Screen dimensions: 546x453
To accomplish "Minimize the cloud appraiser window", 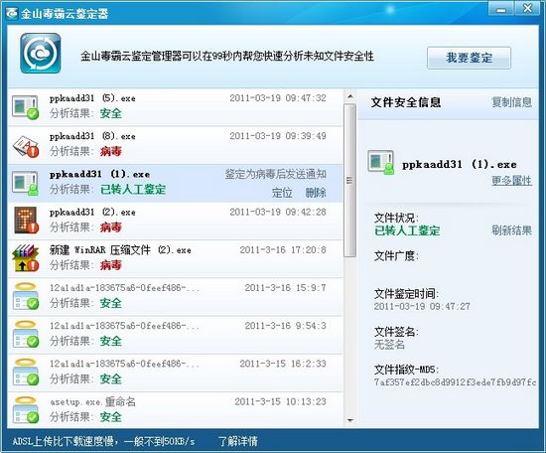I will click(x=500, y=9).
